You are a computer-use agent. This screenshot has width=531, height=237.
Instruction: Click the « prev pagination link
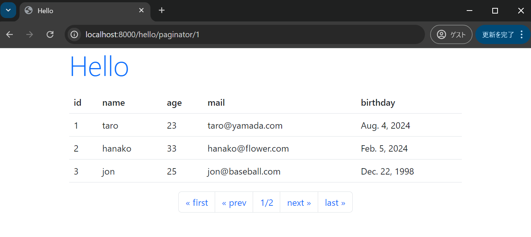click(x=234, y=203)
